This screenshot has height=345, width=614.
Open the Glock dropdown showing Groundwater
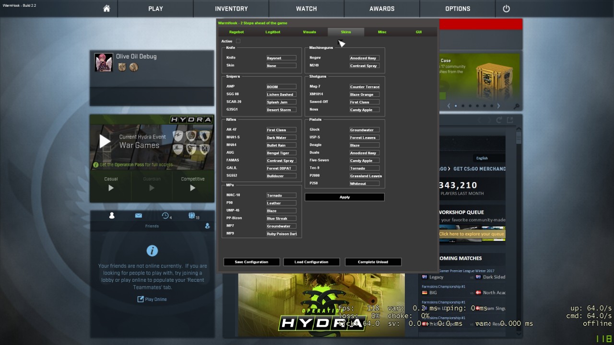click(x=365, y=130)
